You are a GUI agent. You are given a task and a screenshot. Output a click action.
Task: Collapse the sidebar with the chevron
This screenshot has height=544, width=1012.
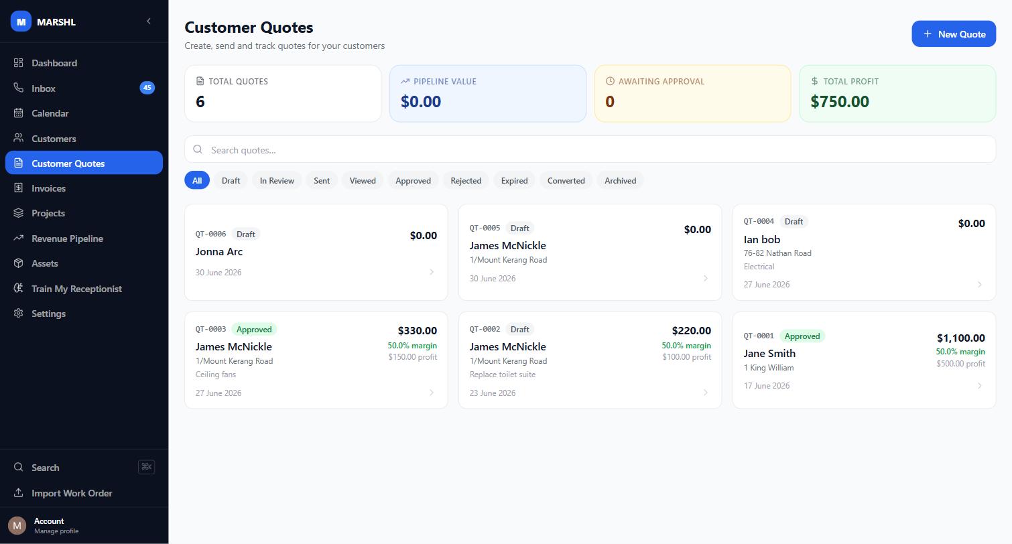click(x=149, y=21)
